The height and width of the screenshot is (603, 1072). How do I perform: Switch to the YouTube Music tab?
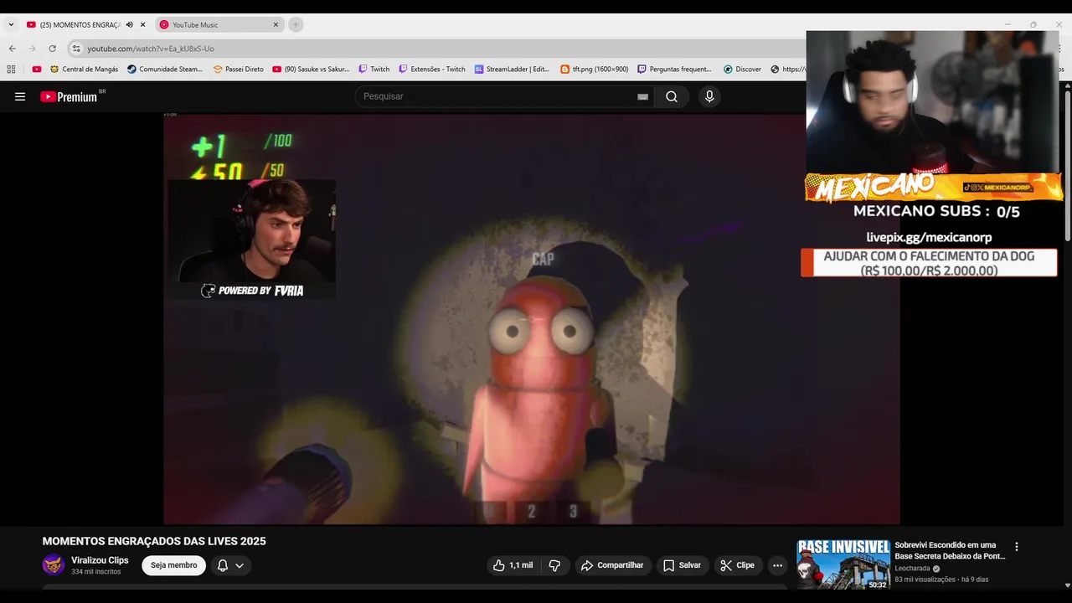(x=219, y=24)
